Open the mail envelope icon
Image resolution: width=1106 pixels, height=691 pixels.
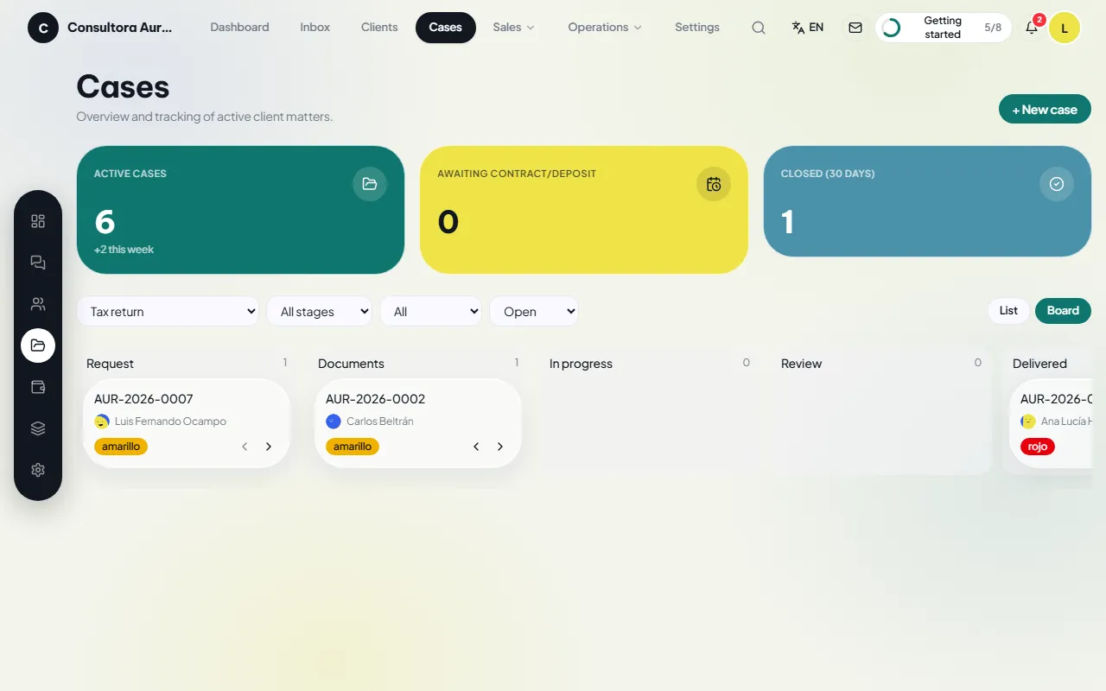point(855,28)
